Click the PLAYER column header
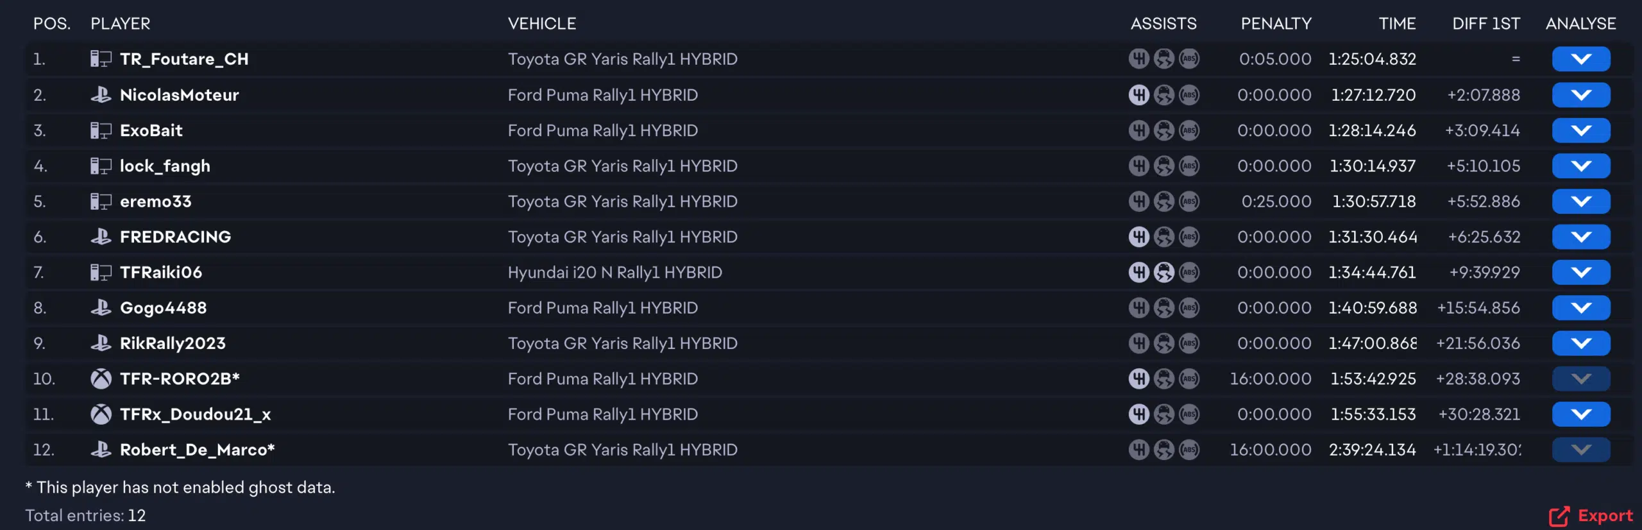The image size is (1642, 530). pos(120,24)
